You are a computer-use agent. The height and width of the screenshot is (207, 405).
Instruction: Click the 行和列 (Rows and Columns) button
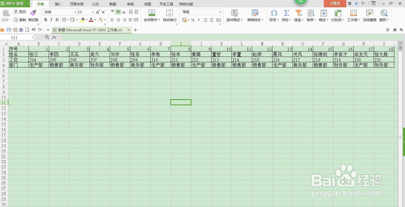coord(338,15)
